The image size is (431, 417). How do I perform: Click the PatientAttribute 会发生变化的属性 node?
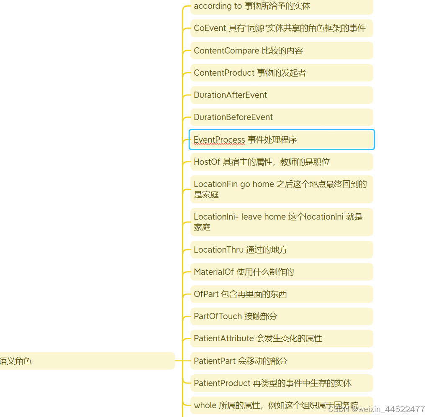(x=282, y=339)
